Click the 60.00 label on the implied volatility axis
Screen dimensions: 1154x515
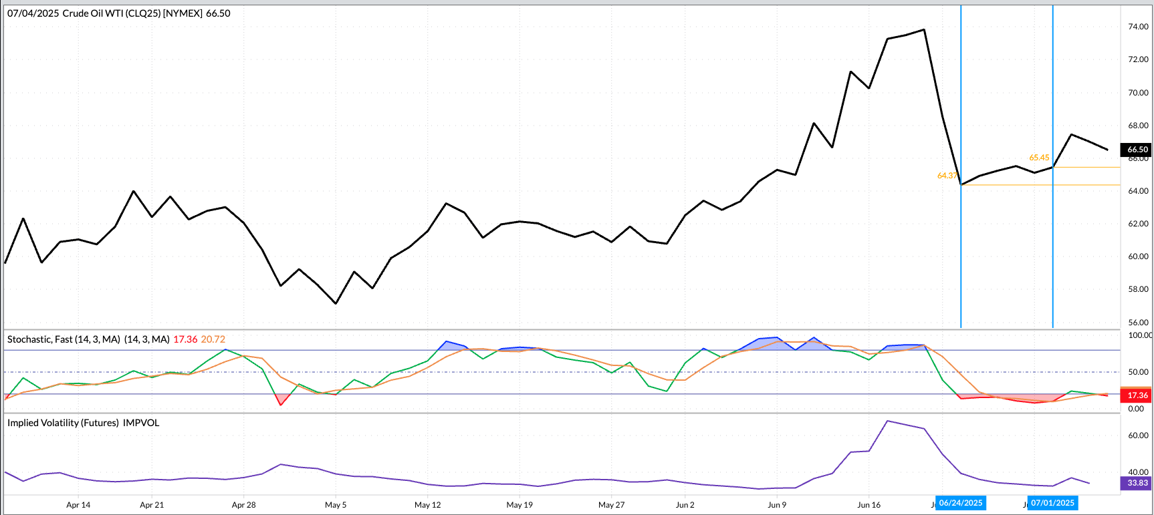click(x=1138, y=436)
